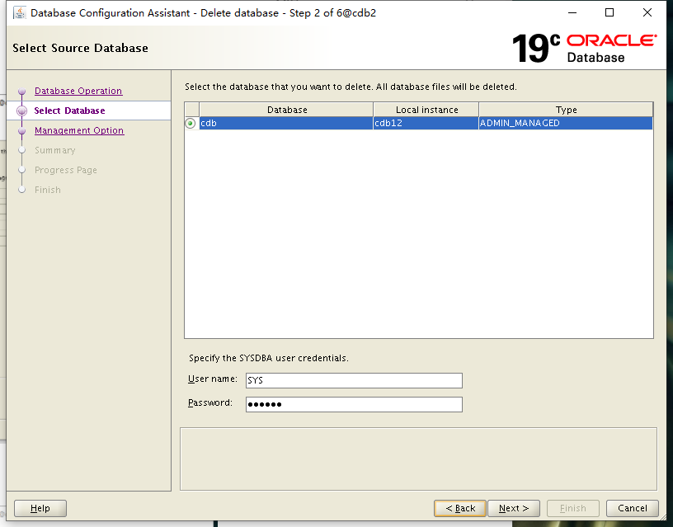
Task: Click the Local instance column header
Action: click(x=426, y=110)
